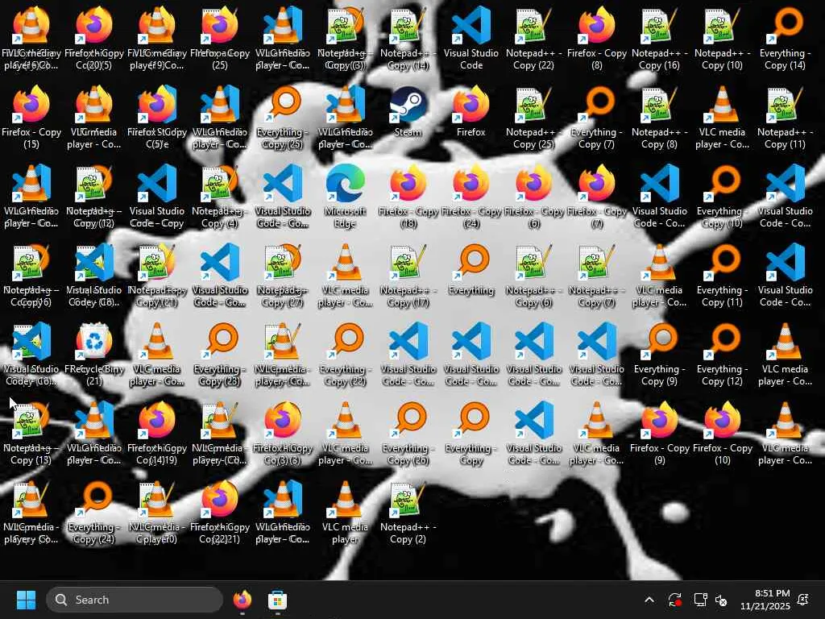Select the Everything - Copy (11) icon
Image resolution: width=825 pixels, height=619 pixels.
[x=723, y=276]
